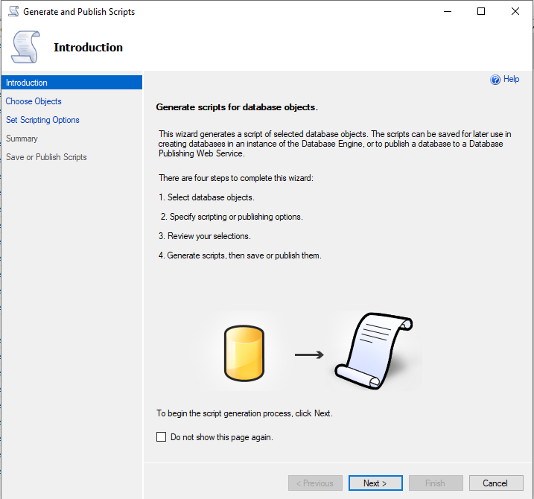Close the Generate and Publish Scripts dialog
This screenshot has height=499, width=534.
click(x=515, y=12)
